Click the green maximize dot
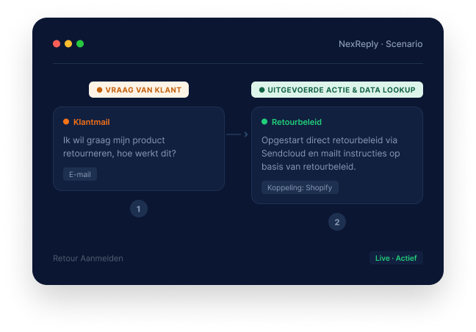The height and width of the screenshot is (332, 476). [80, 43]
